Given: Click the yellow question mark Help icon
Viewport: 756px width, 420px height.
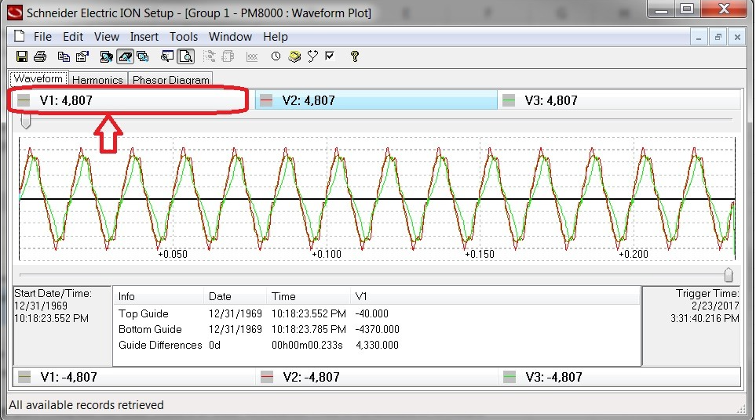Looking at the screenshot, I should click(355, 56).
